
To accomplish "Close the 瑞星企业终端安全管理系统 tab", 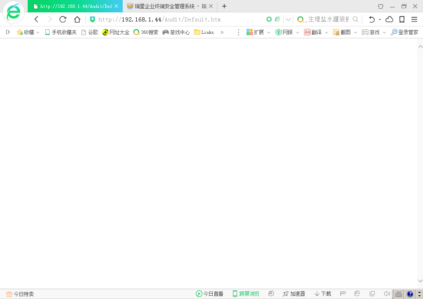I will 211,6.
